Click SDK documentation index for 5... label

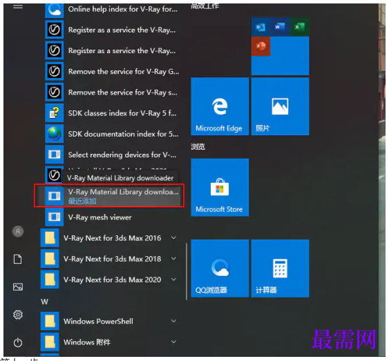(123, 134)
